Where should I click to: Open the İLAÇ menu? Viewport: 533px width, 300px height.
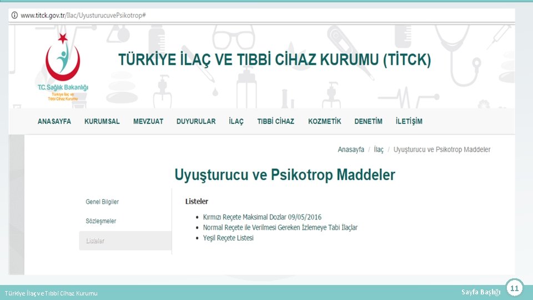point(236,122)
